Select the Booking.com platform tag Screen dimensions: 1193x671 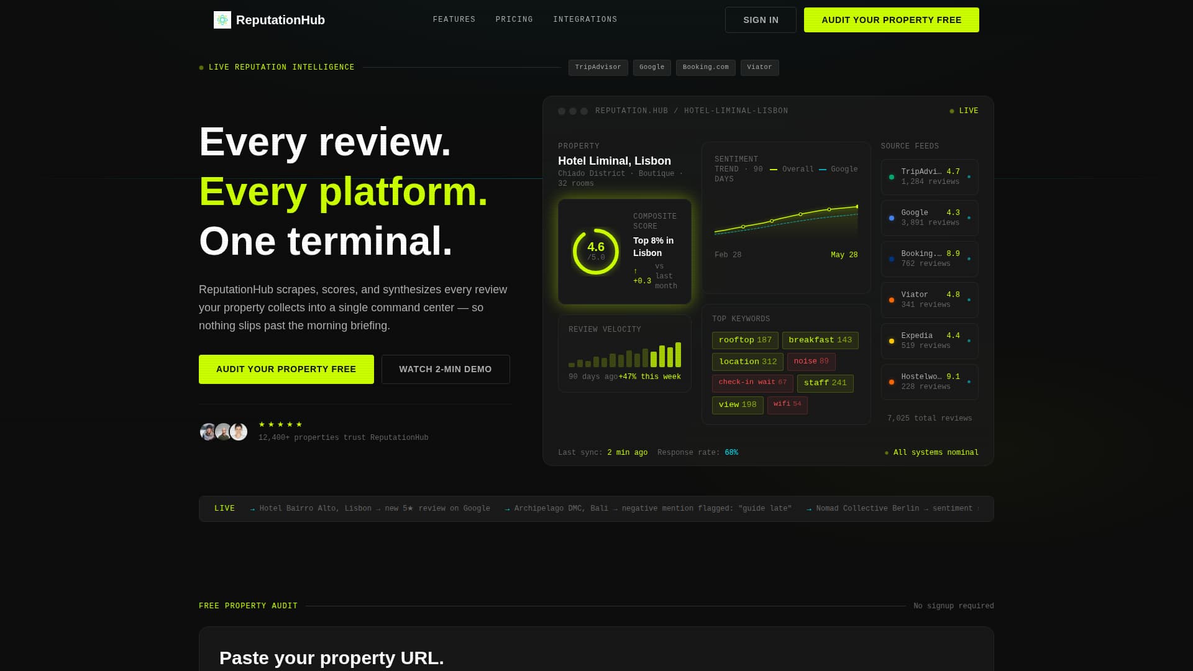pyautogui.click(x=706, y=68)
